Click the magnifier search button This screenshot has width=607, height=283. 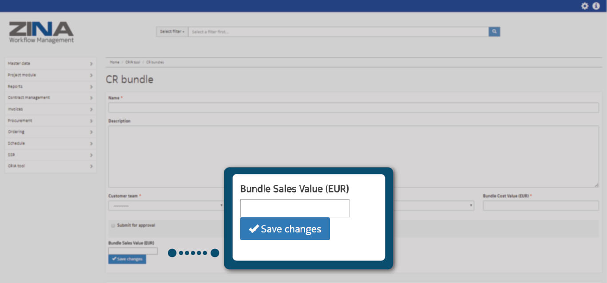click(494, 31)
